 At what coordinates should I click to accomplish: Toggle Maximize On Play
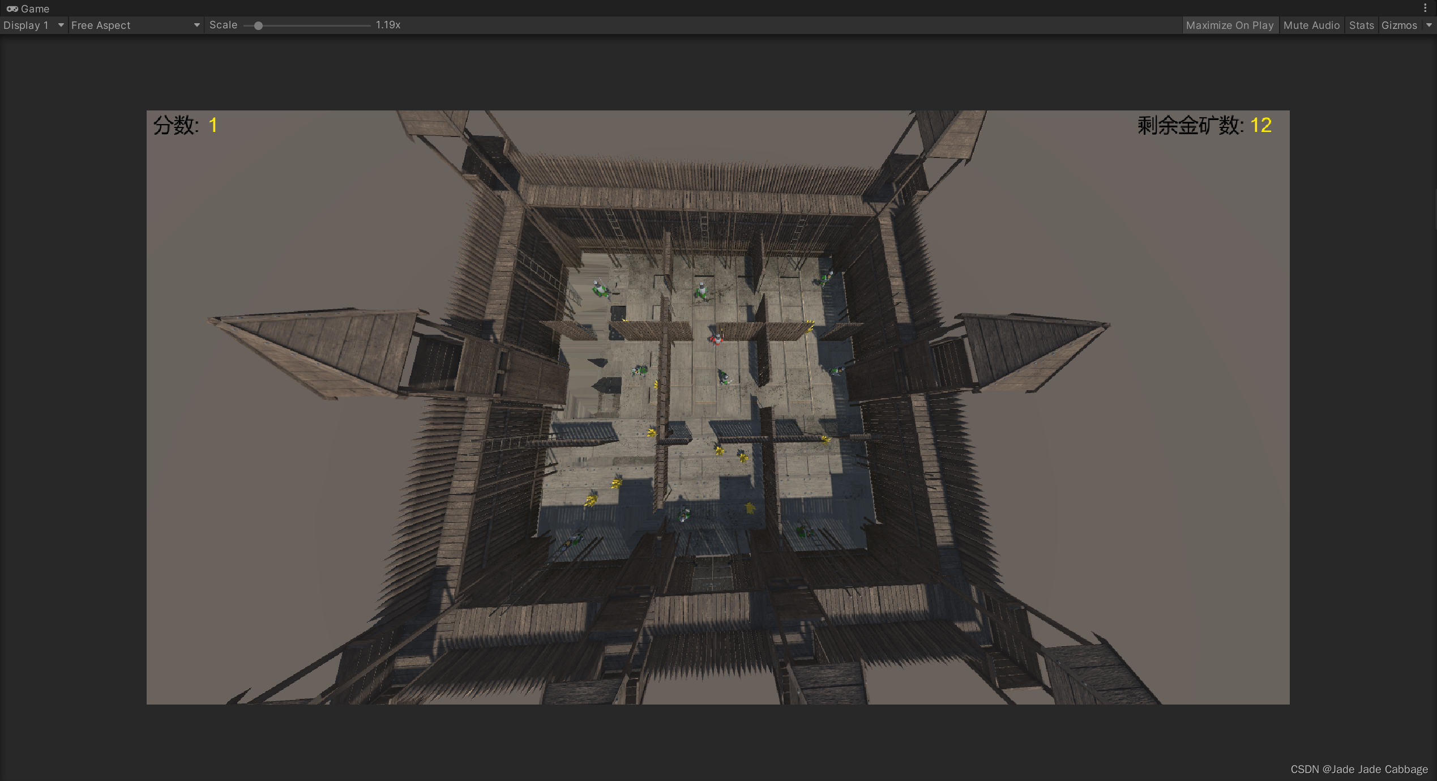(x=1229, y=25)
